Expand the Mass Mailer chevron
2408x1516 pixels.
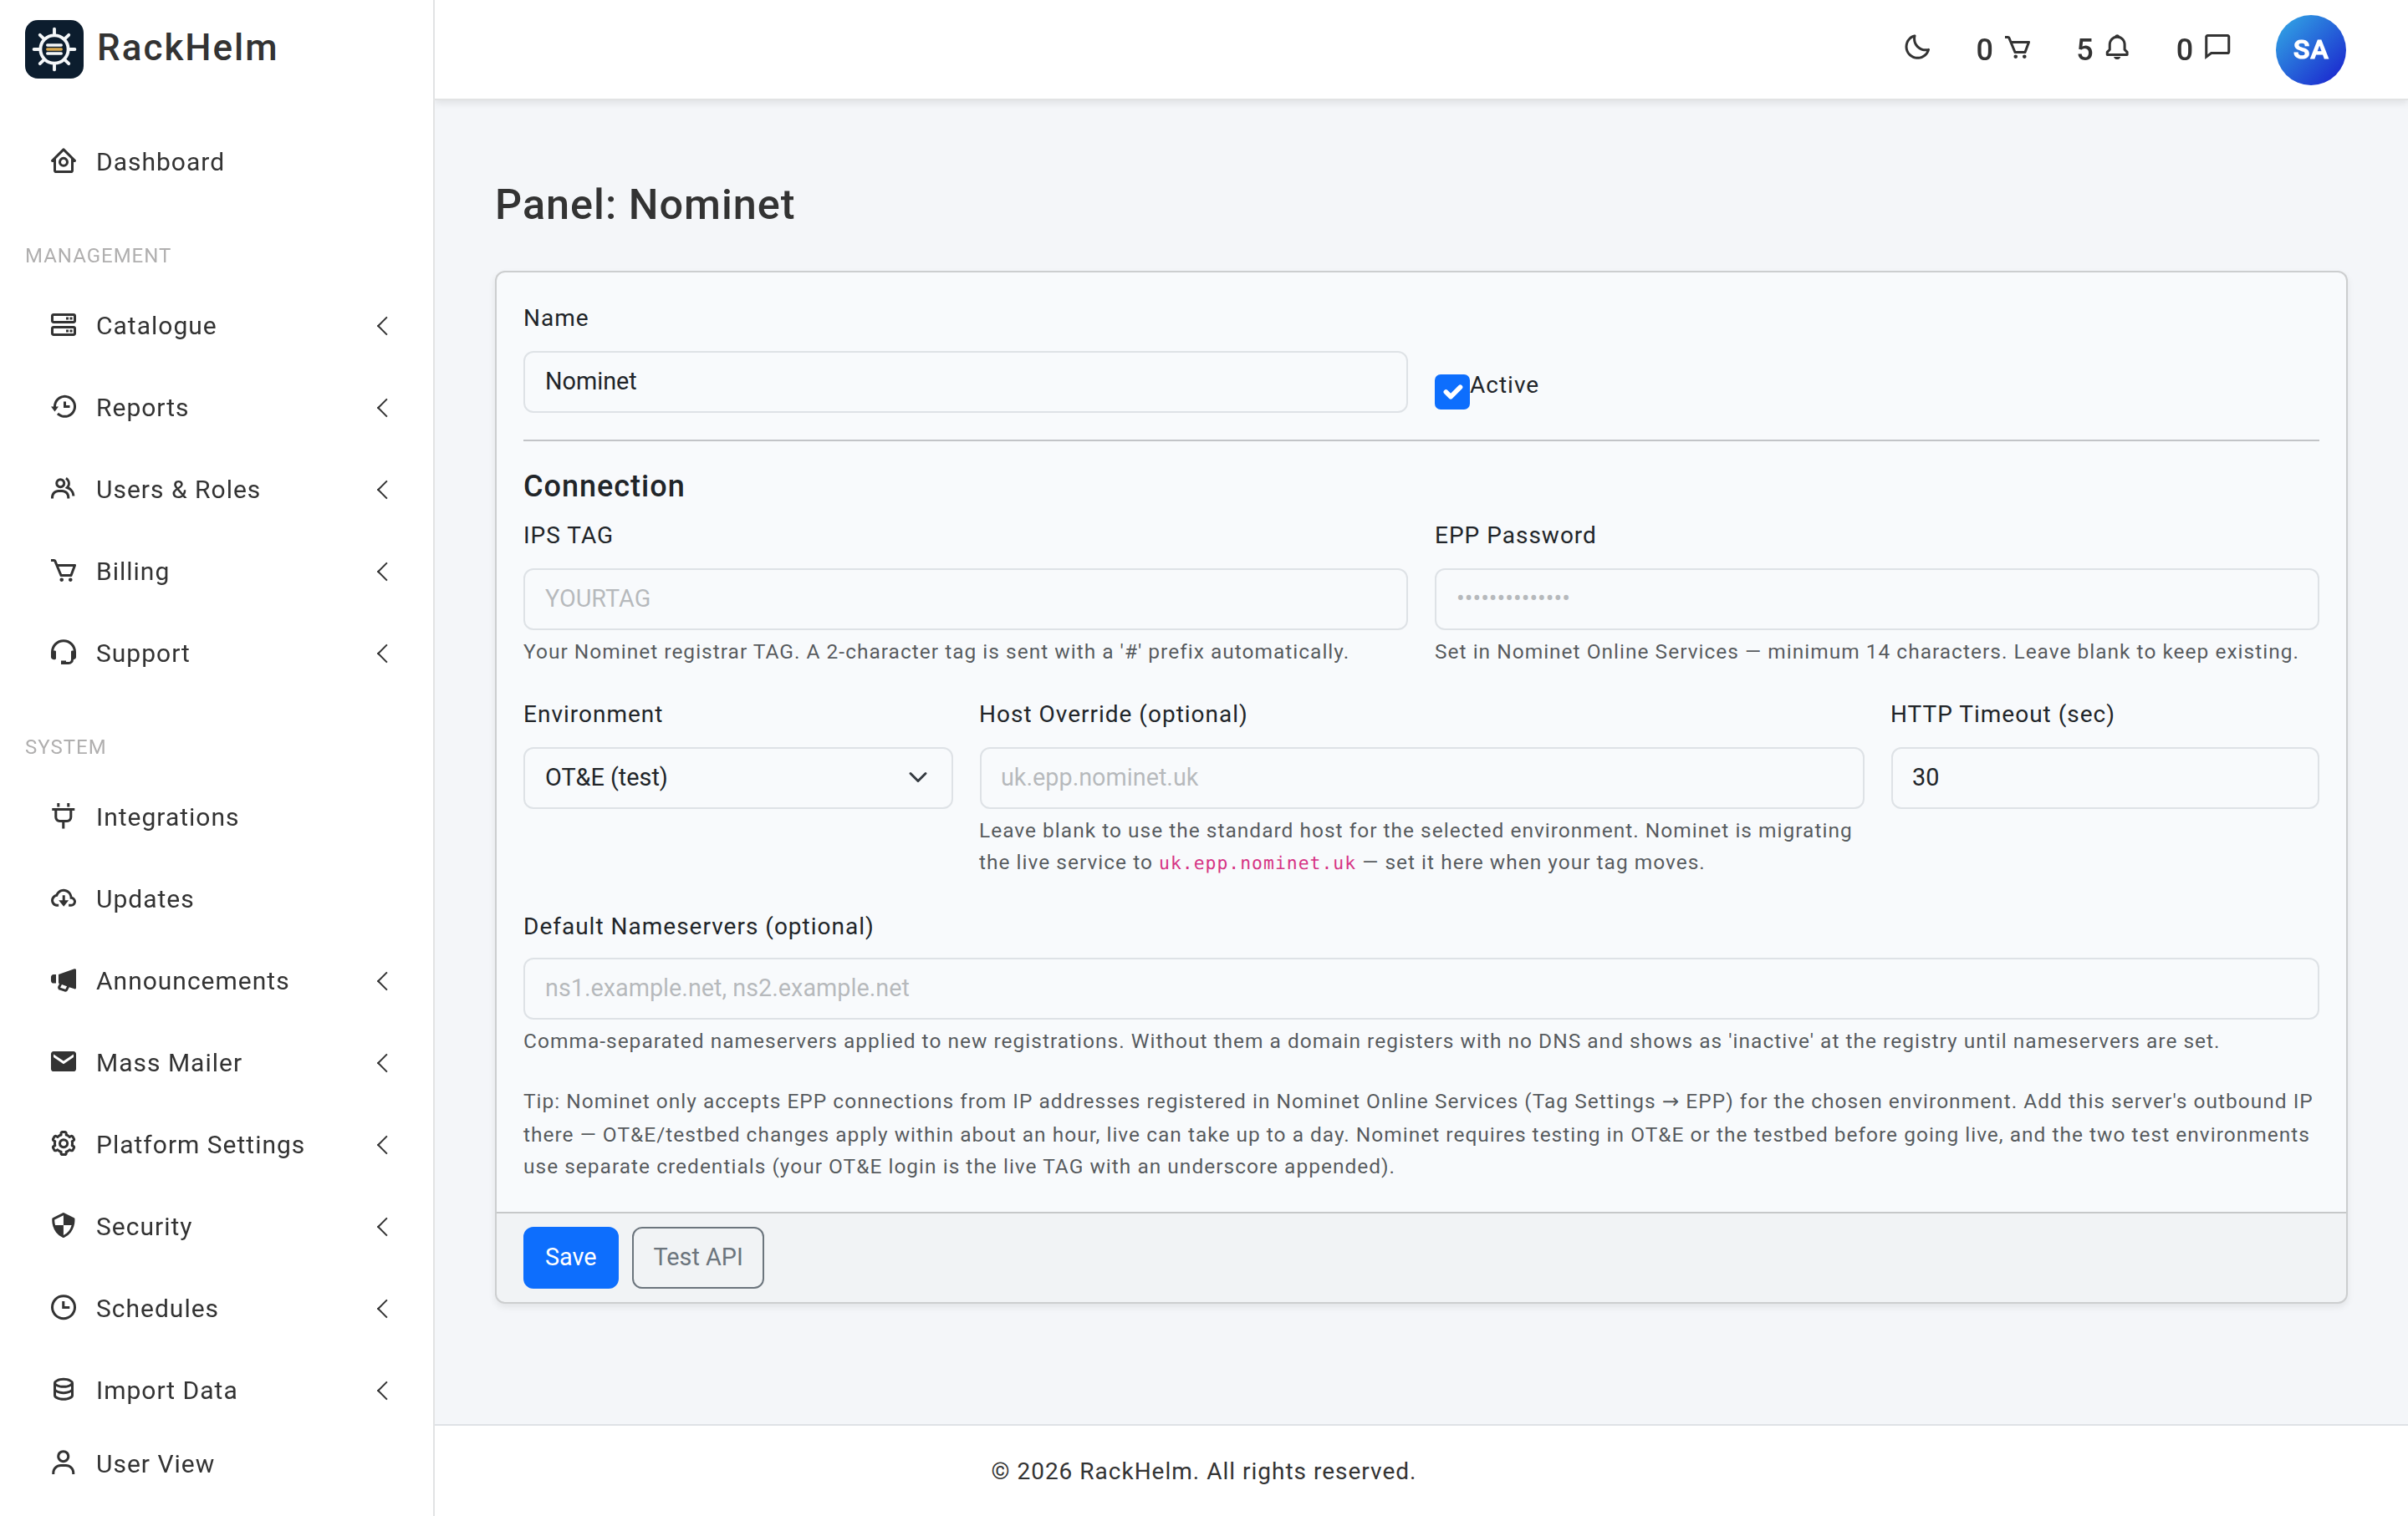[382, 1063]
